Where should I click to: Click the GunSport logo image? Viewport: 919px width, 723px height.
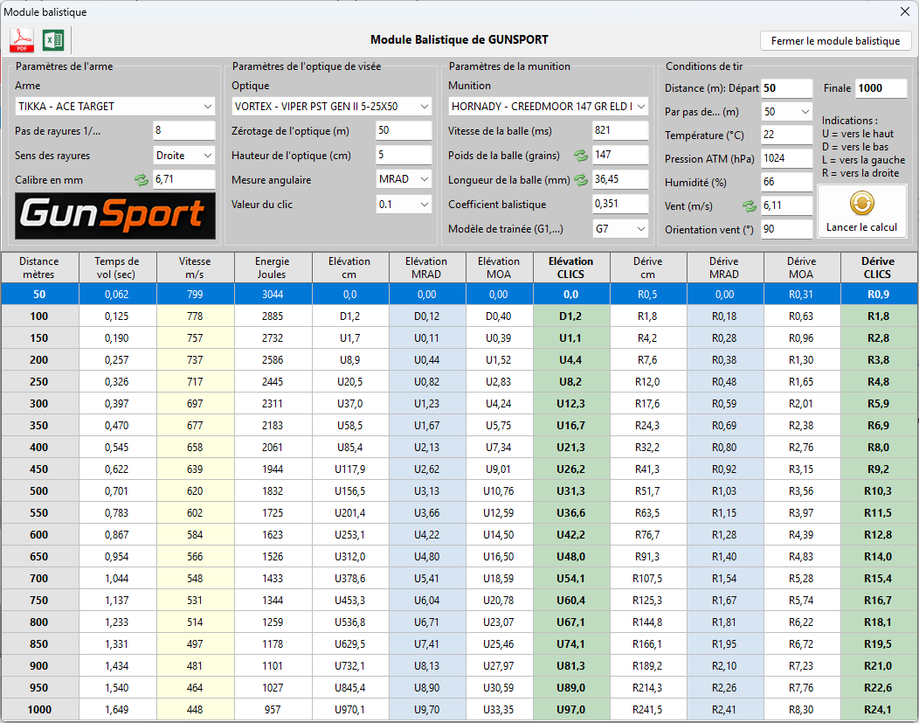coord(115,216)
